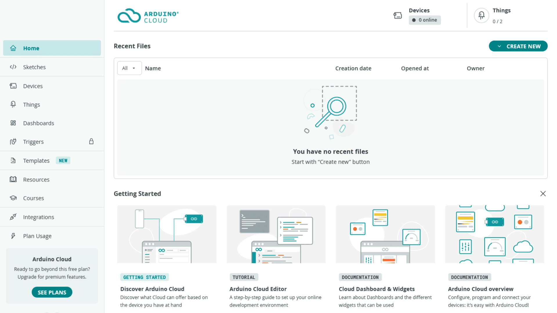
Task: Sort by the Creation date column
Action: (x=353, y=68)
